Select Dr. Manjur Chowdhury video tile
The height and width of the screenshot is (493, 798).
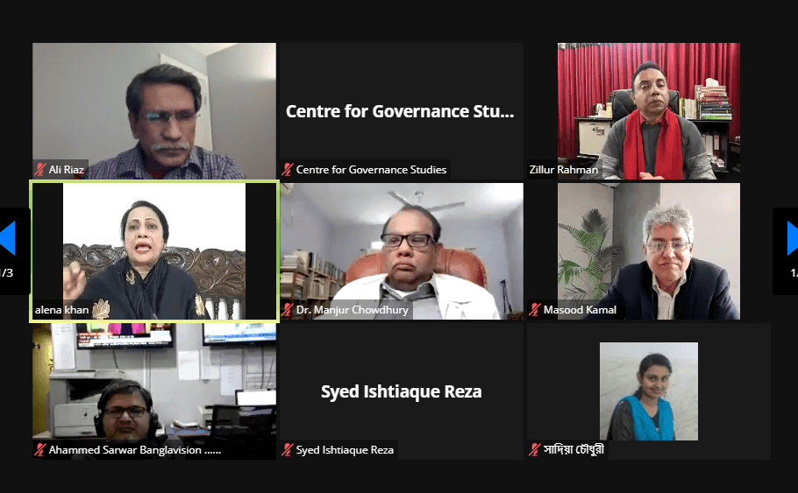point(402,251)
